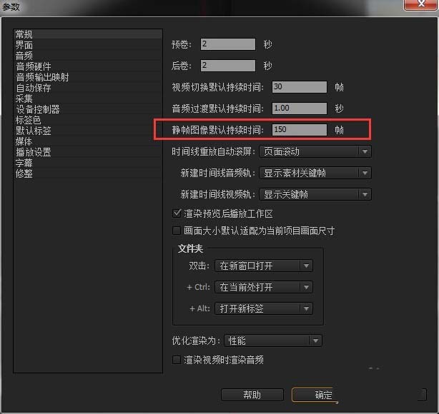This screenshot has height=414, width=439.
Task: Click the 视频切换默认持续时间 field
Action: tap(300, 87)
